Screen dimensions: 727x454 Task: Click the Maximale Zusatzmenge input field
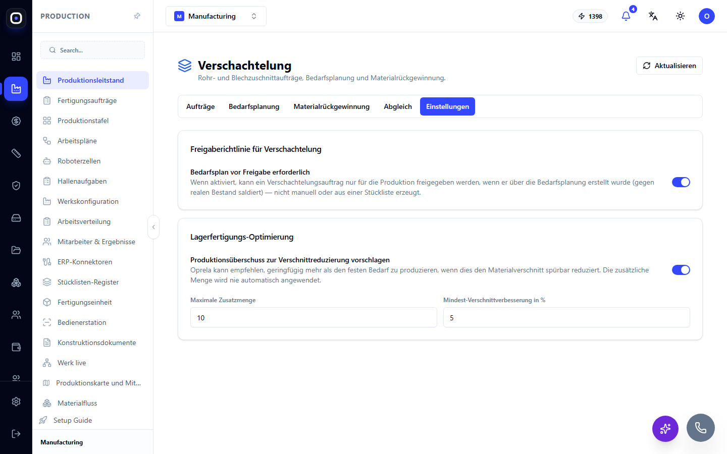(314, 318)
